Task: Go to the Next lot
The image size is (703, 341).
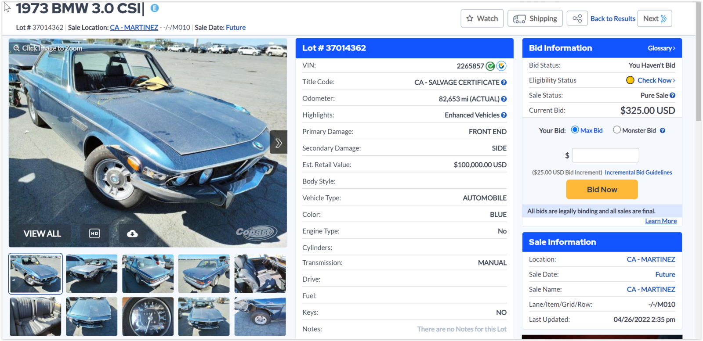Action: click(655, 18)
